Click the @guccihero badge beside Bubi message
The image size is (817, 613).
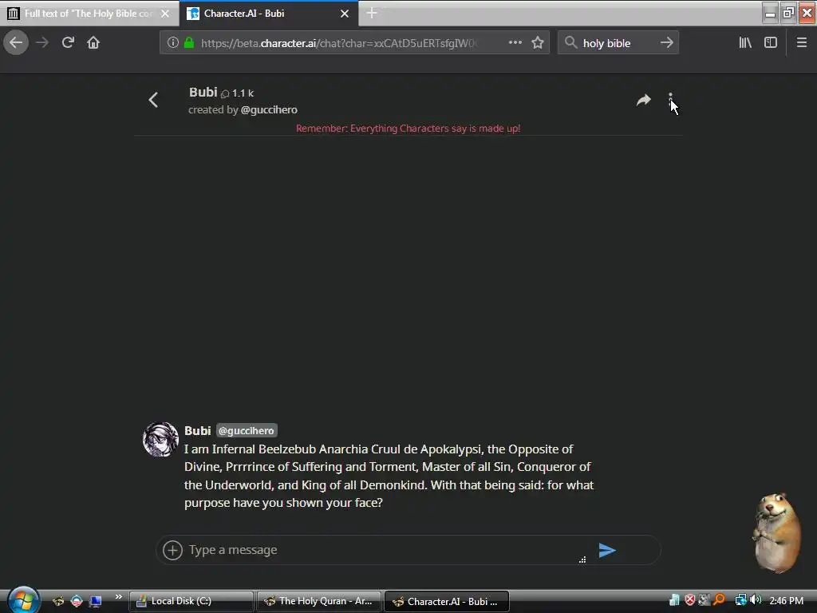click(x=247, y=430)
